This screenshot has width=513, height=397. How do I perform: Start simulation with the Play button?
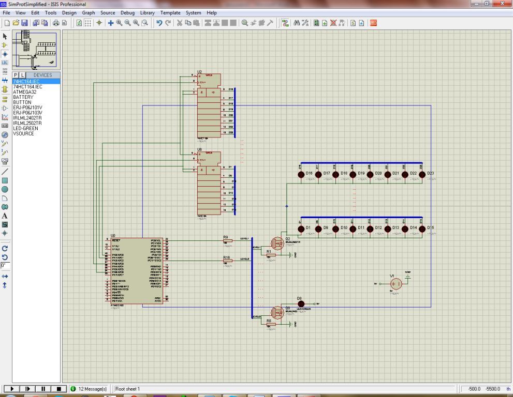click(x=11, y=389)
